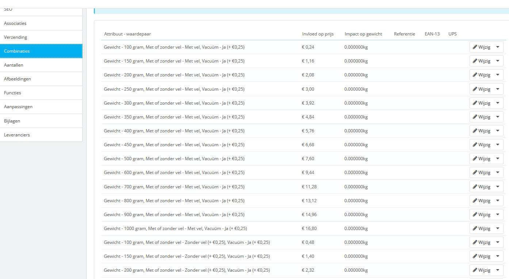Select the Combinaties sidebar tab
509x279 pixels.
point(41,51)
